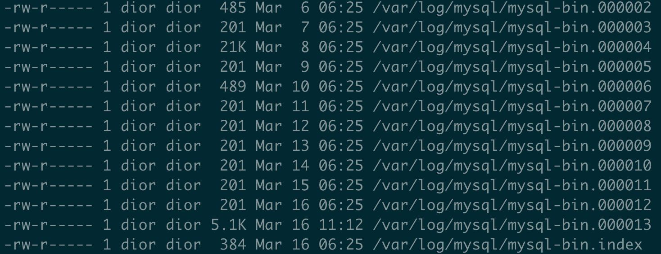Click the path /var/log/mysql/mysql-bin.000002
This screenshot has width=661, height=254.
(x=512, y=8)
